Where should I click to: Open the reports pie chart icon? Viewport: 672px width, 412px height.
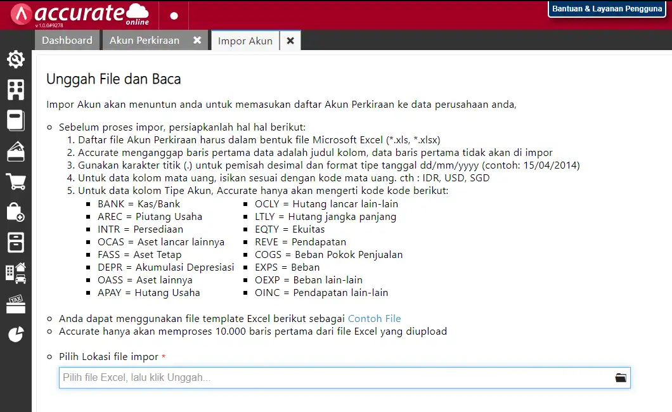pos(16,334)
